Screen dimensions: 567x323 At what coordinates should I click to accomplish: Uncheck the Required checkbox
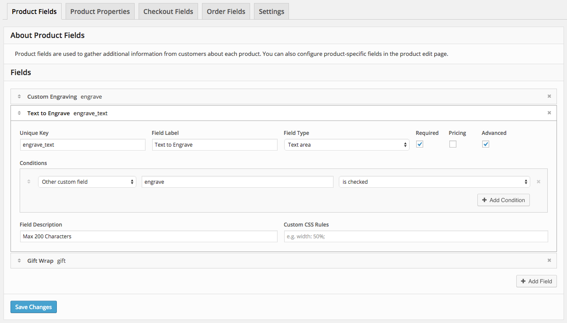pyautogui.click(x=420, y=144)
